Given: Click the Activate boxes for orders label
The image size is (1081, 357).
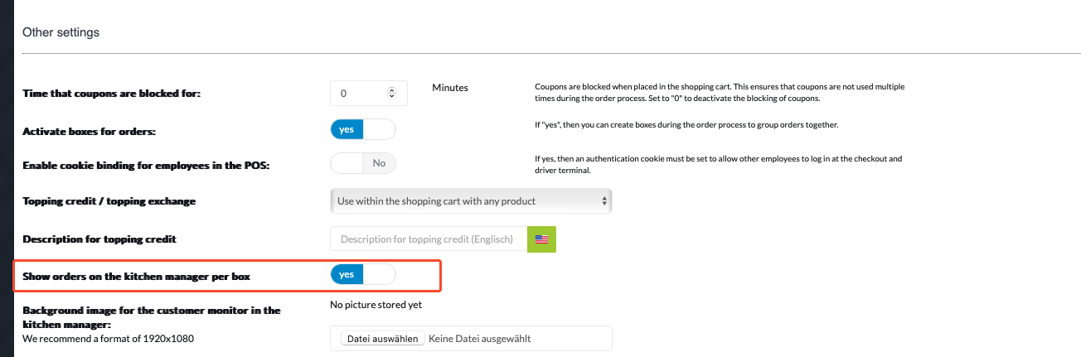Looking at the screenshot, I should [89, 132].
